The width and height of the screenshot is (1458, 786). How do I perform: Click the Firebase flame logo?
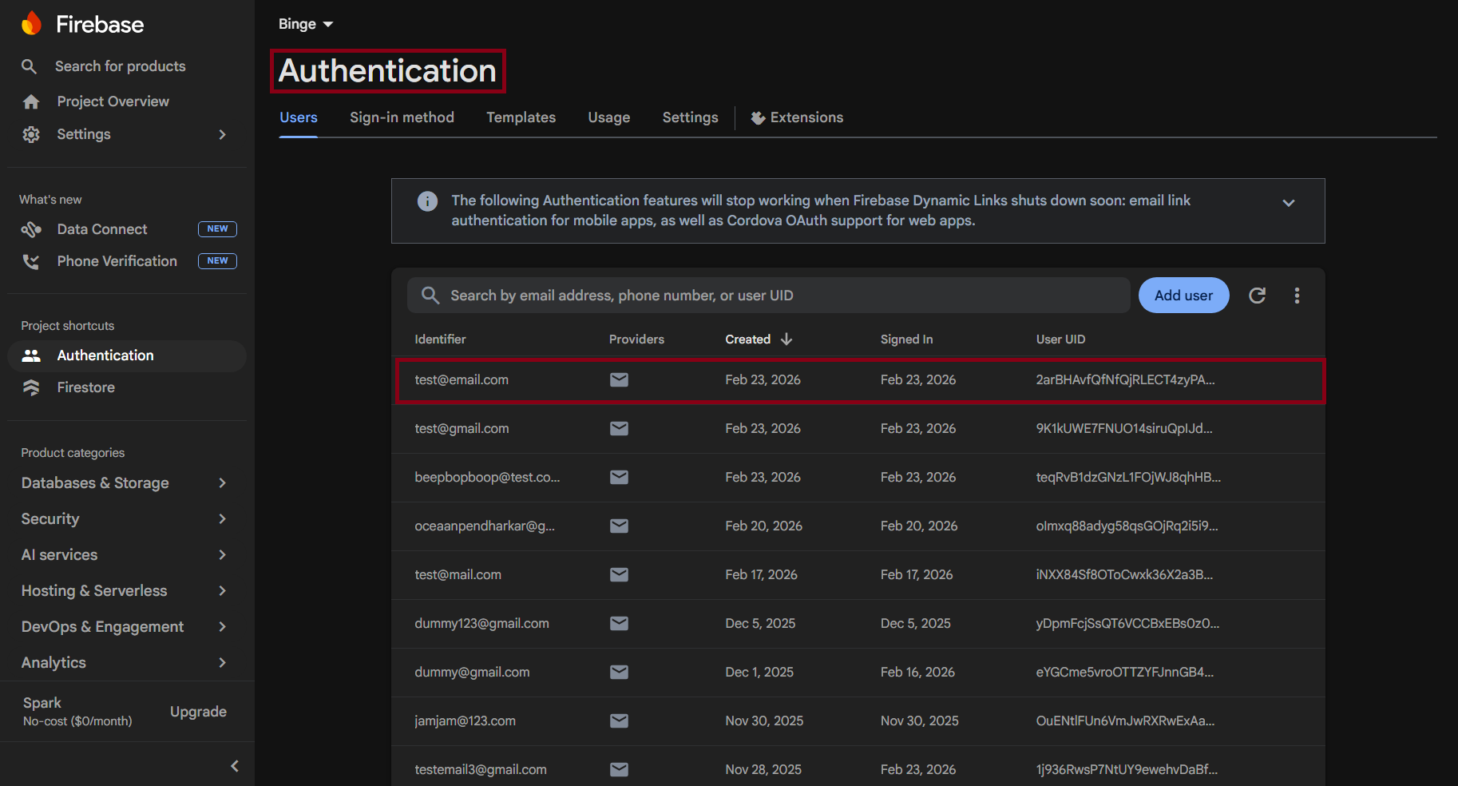pos(32,23)
